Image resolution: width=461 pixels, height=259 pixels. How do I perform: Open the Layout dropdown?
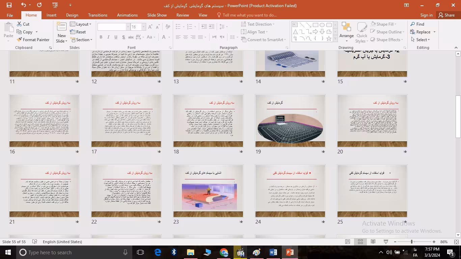(x=81, y=24)
